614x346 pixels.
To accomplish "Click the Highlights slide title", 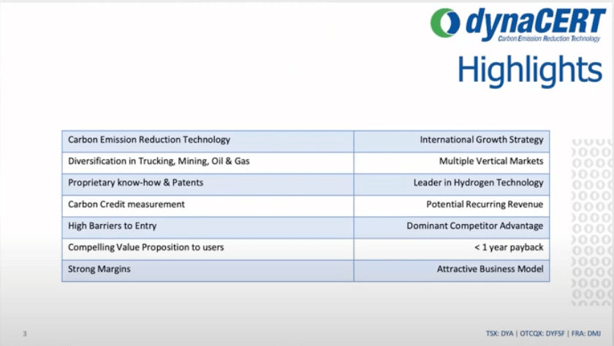I will tap(529, 70).
